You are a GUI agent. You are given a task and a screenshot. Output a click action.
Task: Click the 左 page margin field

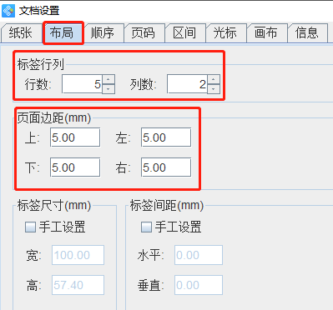(x=166, y=137)
